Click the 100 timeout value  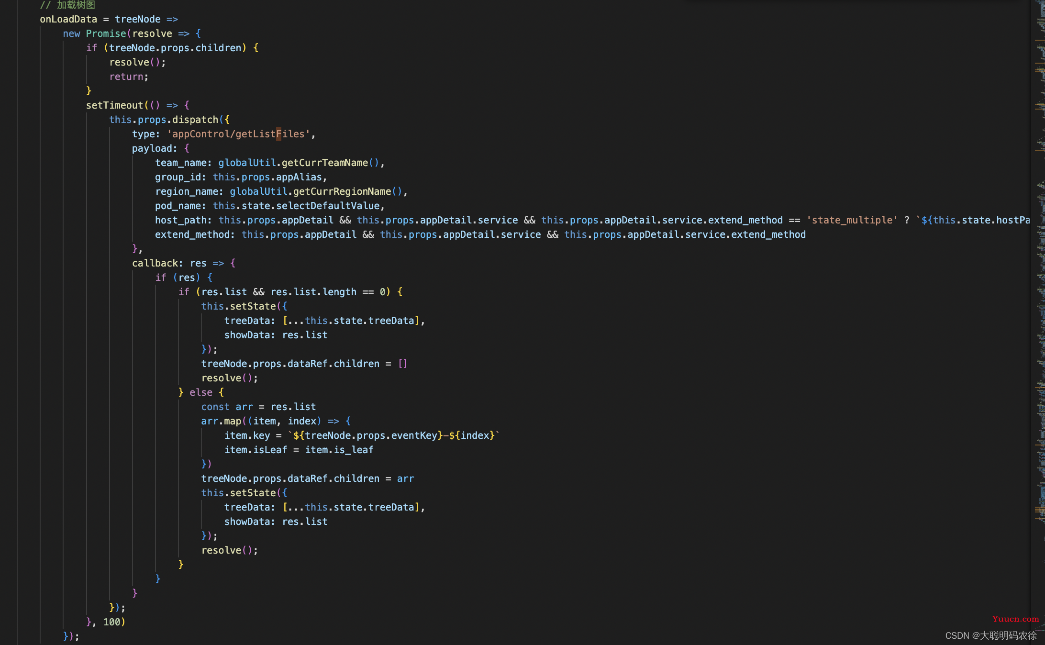(x=111, y=622)
